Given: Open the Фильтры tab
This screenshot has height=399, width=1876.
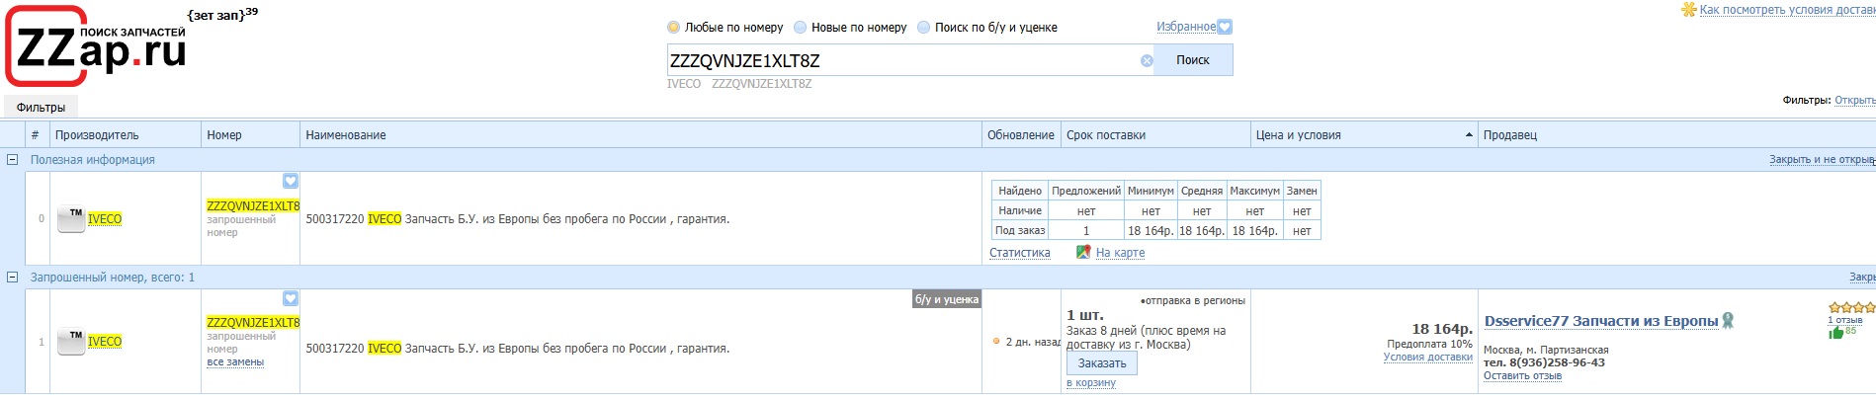Looking at the screenshot, I should pos(41,108).
